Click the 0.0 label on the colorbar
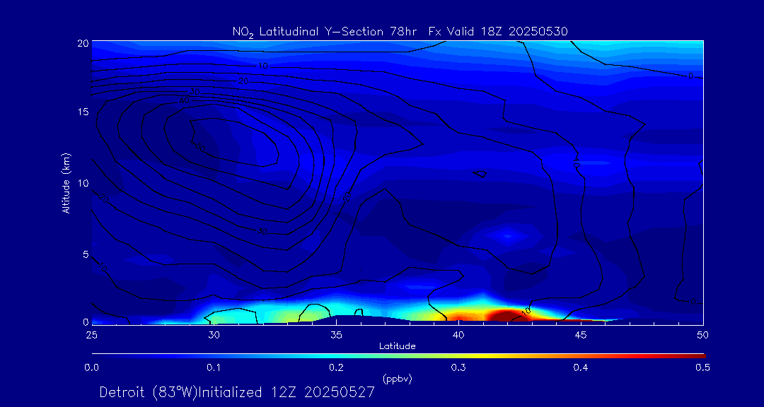 coord(91,367)
